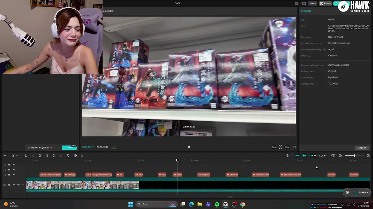
Task: Select the subtitle clip 'abi benim bildiğim'
Action: (50, 175)
